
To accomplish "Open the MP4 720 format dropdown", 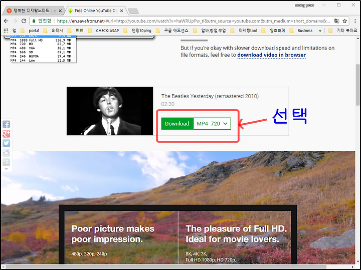I will point(212,124).
